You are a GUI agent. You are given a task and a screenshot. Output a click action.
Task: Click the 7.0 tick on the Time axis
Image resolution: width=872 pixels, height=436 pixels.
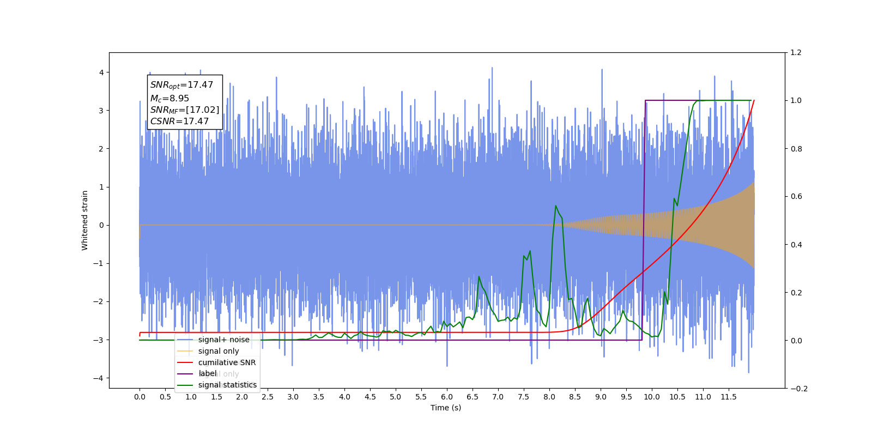[498, 397]
